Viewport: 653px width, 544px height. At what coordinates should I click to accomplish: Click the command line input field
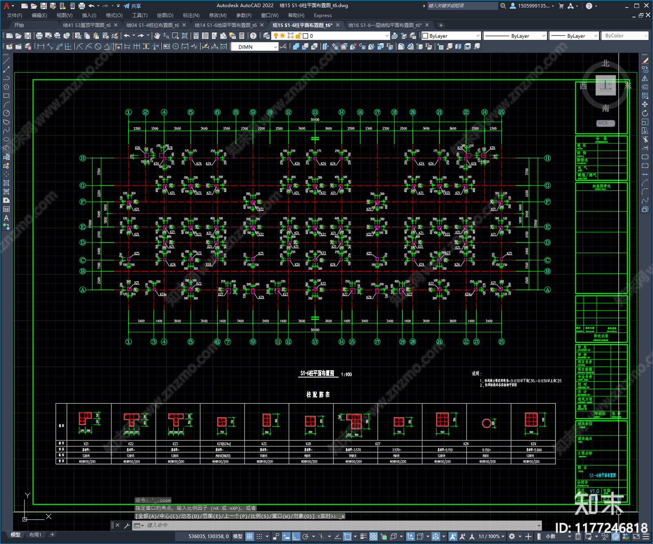pyautogui.click(x=335, y=525)
